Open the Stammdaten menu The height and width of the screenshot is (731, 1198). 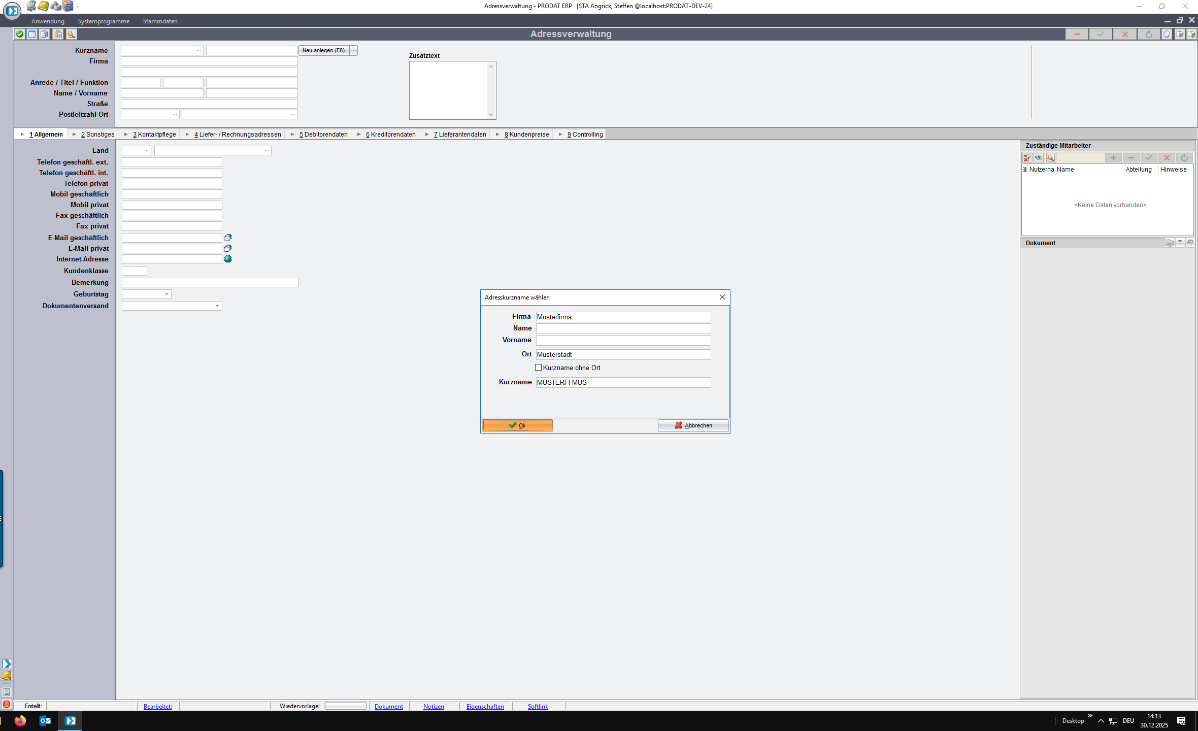tap(160, 21)
